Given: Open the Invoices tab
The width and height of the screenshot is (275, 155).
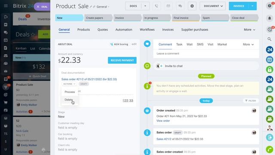Looking at the screenshot, I should click(168, 30).
